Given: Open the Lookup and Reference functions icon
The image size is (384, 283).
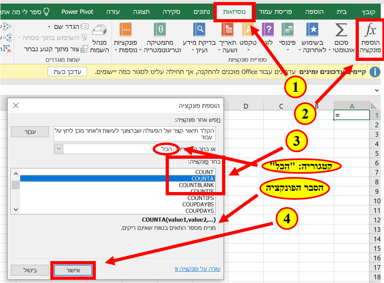Looking at the screenshot, I should (199, 30).
